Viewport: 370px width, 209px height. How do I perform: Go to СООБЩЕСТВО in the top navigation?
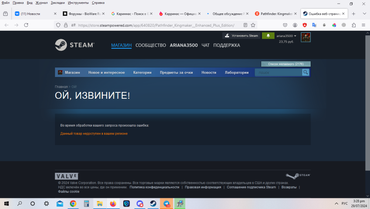[151, 45]
